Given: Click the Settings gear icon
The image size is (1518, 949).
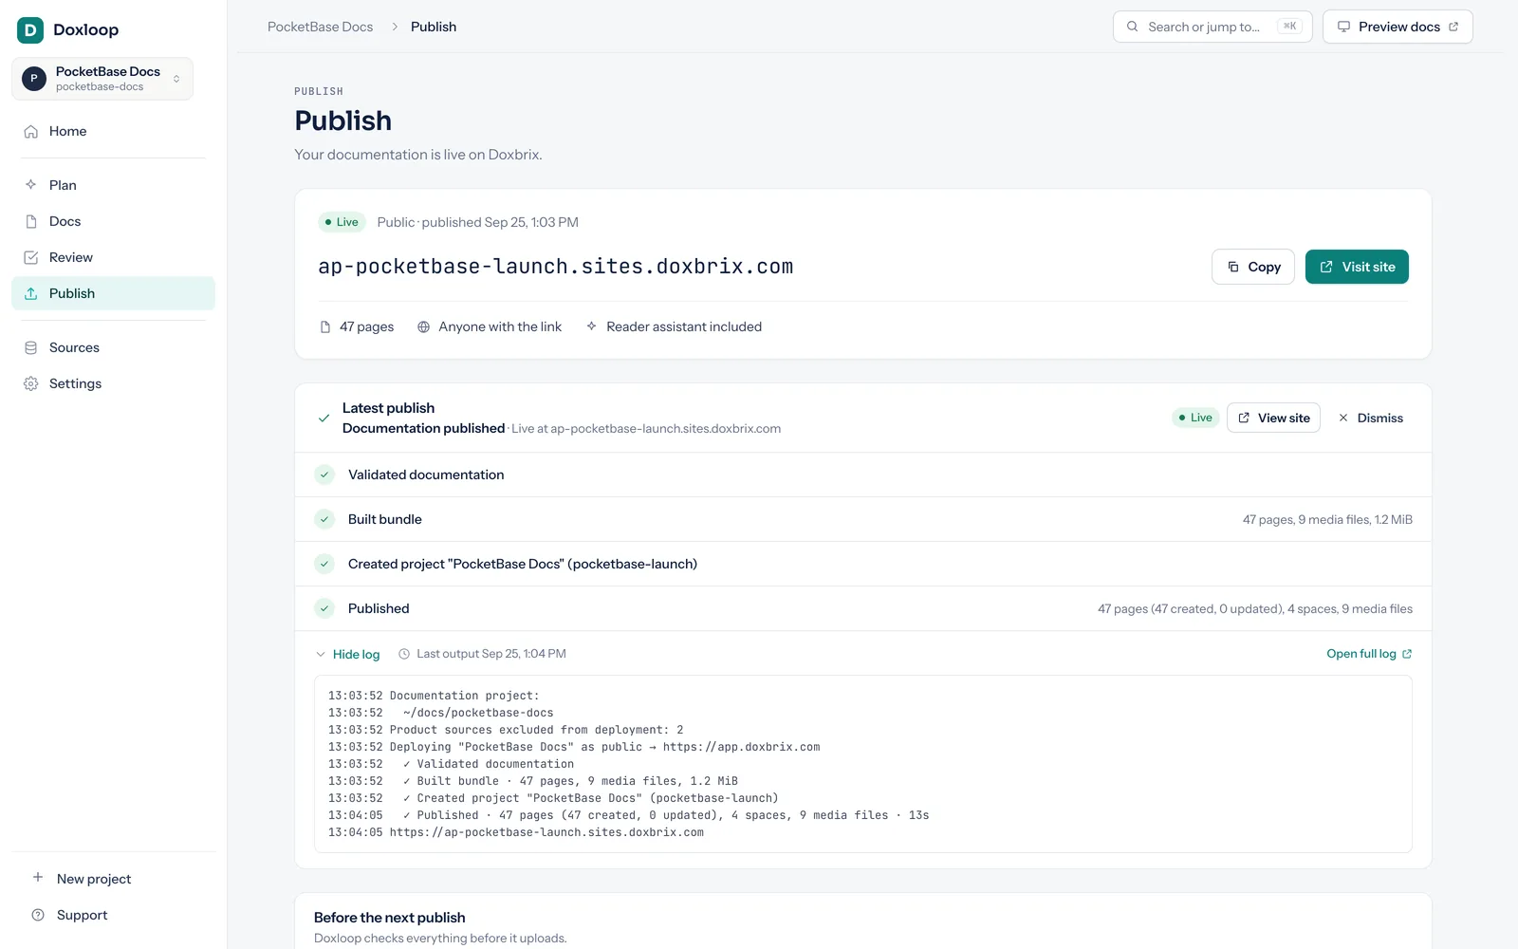Looking at the screenshot, I should tap(31, 383).
